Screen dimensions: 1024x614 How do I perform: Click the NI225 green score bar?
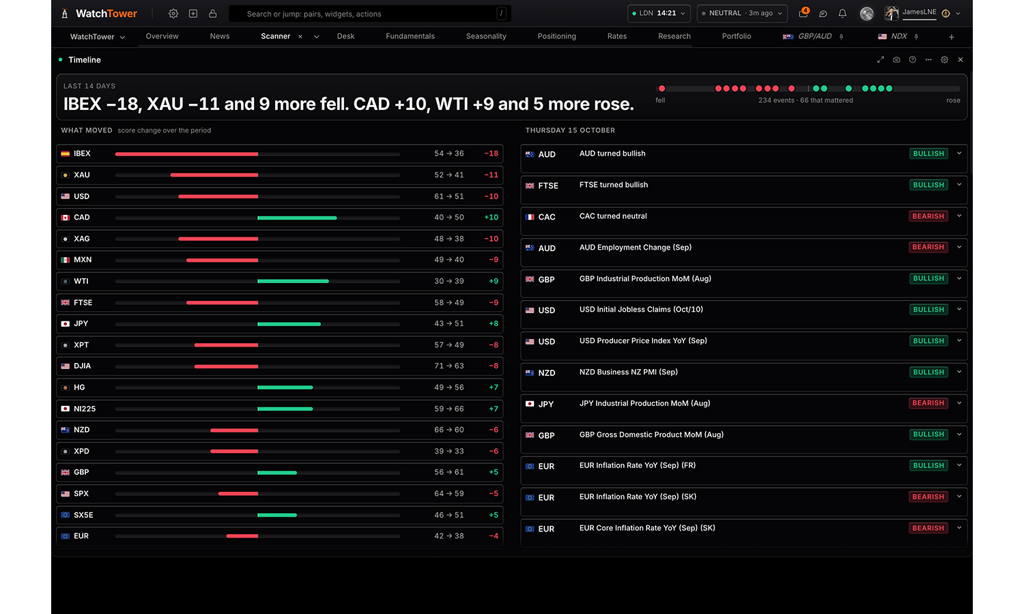pyautogui.click(x=285, y=409)
